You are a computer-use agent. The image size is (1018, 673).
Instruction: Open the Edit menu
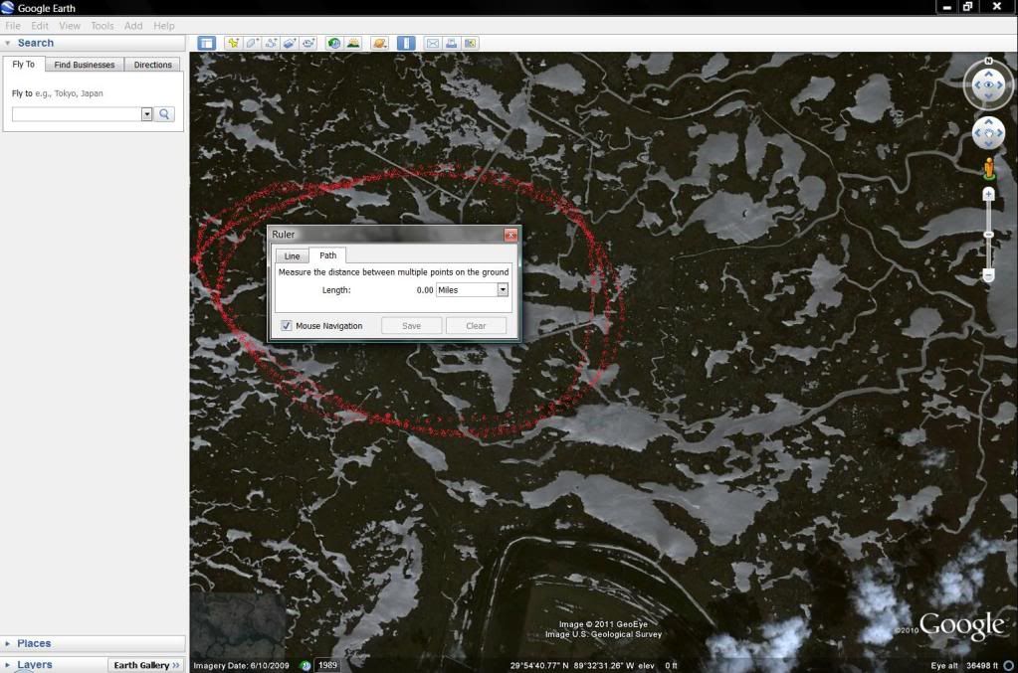click(40, 26)
